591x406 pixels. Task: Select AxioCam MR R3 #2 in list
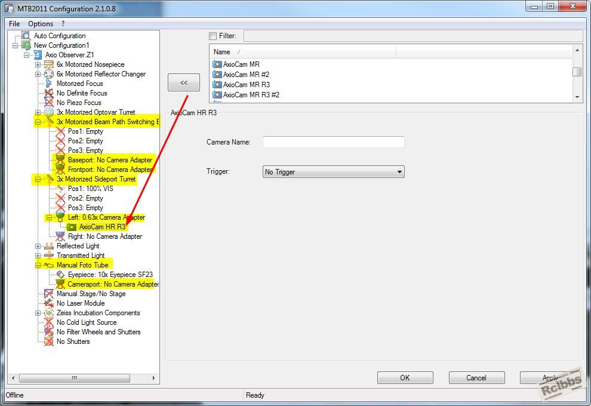(251, 95)
